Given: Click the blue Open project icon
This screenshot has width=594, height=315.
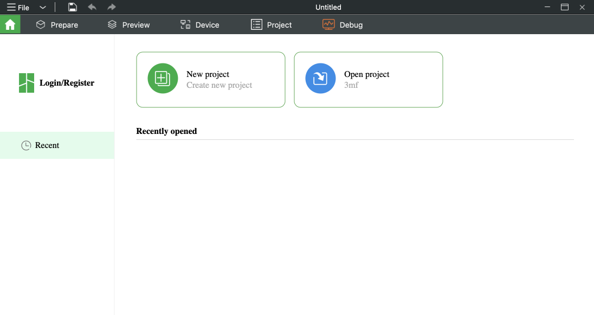Looking at the screenshot, I should click(320, 79).
